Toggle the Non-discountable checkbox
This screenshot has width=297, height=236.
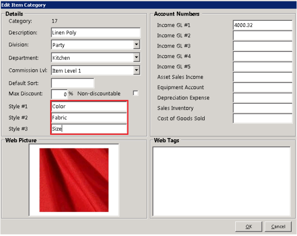135,93
